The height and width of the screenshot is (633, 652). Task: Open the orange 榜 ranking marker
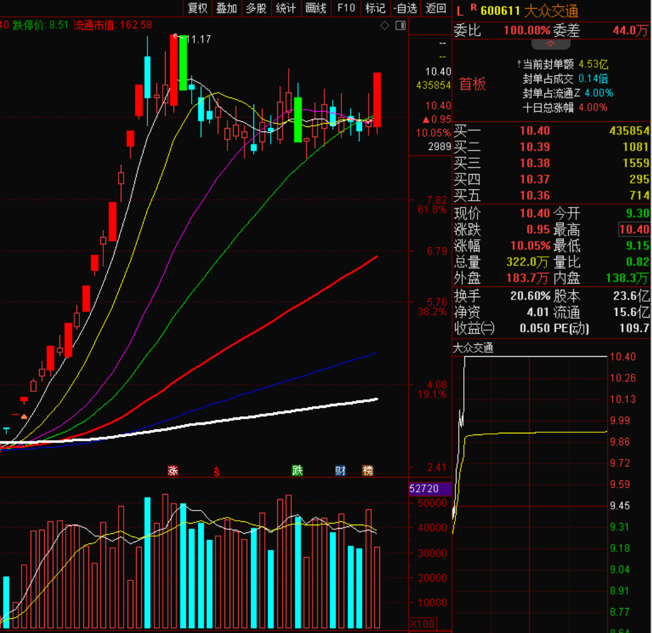click(368, 470)
